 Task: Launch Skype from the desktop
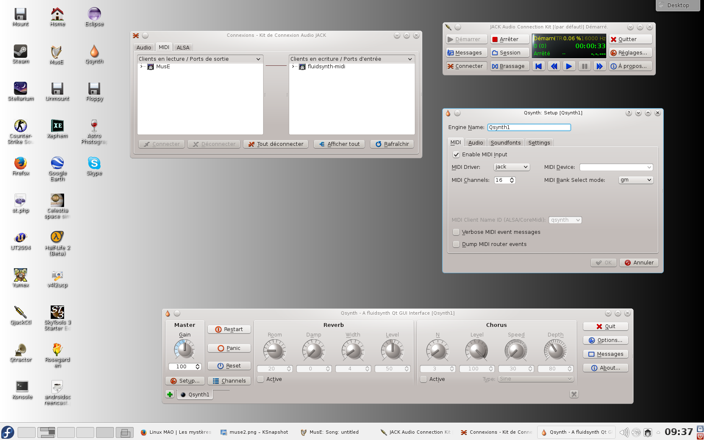(94, 166)
